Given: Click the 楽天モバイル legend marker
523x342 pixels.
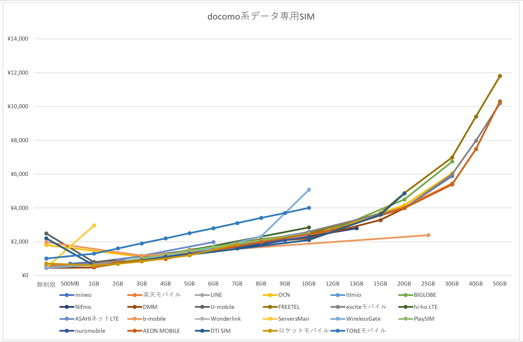Looking at the screenshot, I should coord(135,295).
